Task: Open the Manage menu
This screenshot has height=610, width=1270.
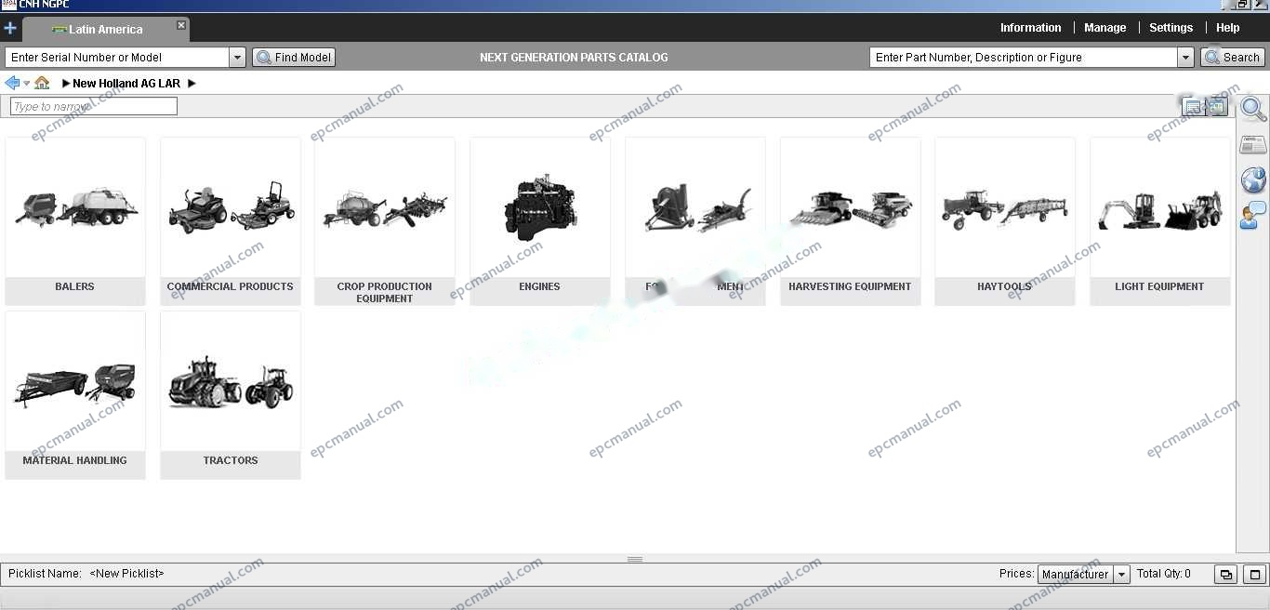Action: (1105, 28)
